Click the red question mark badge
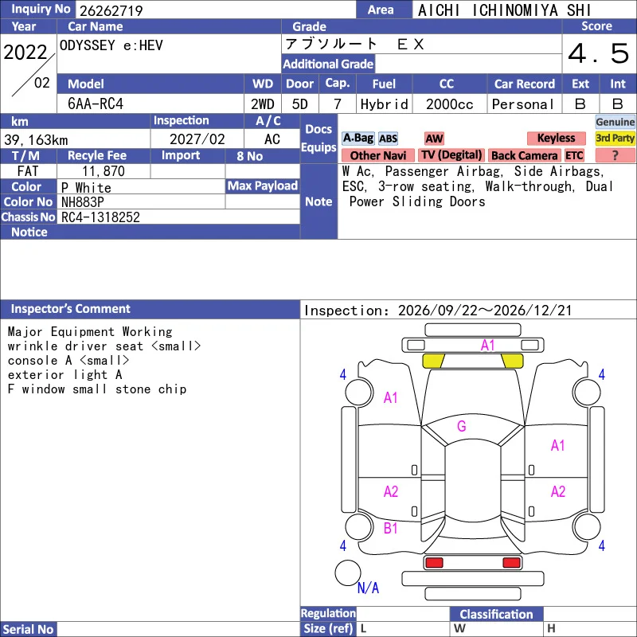Screen dimensions: 637x637 615,155
